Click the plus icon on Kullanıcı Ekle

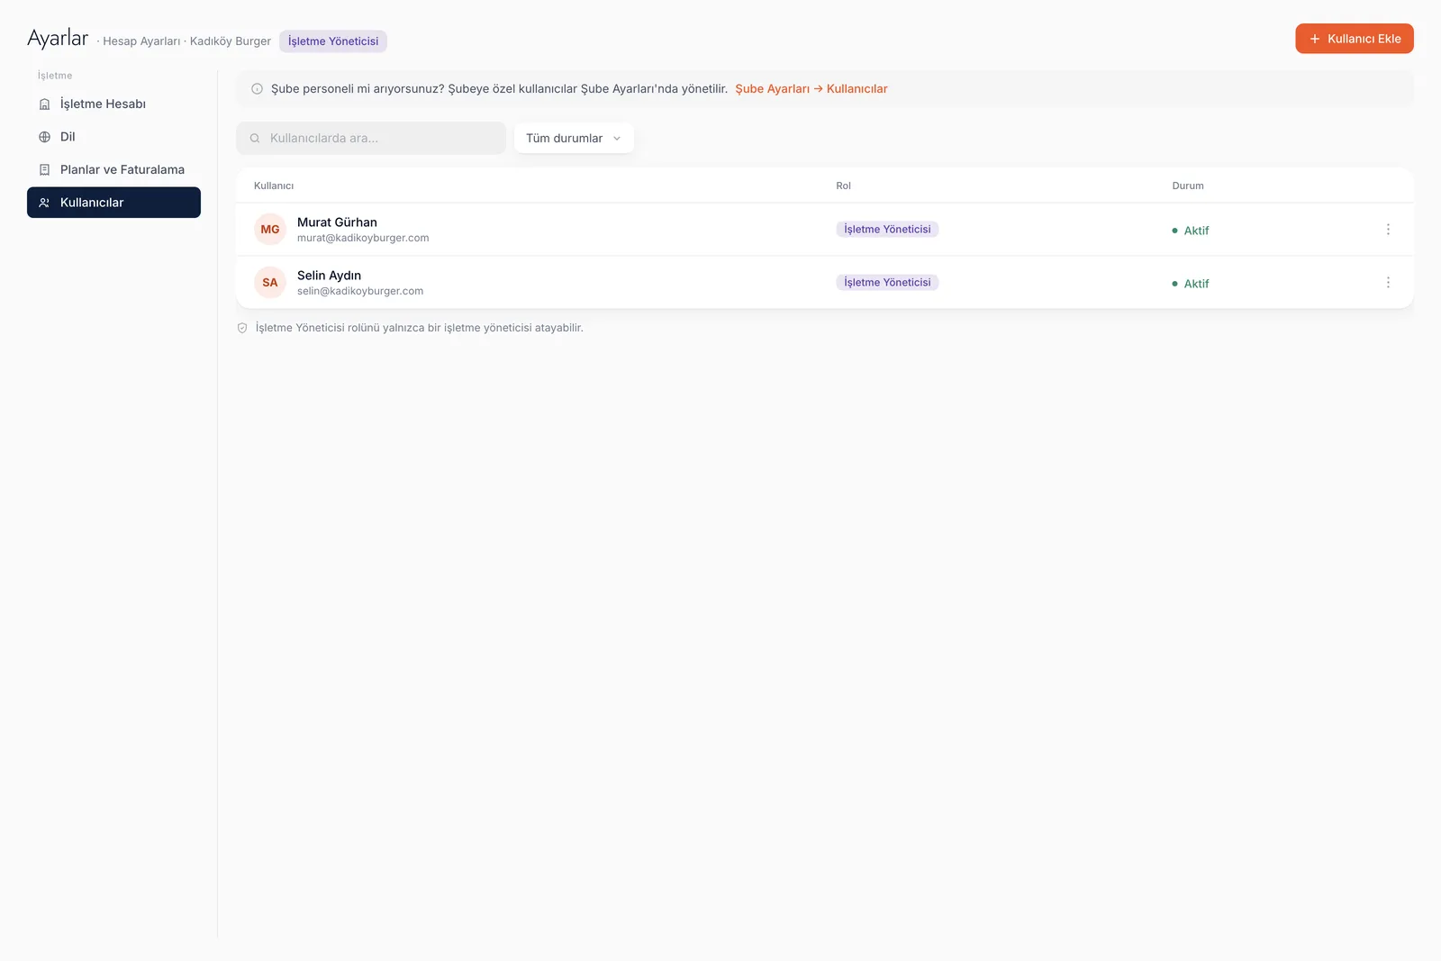tap(1315, 39)
